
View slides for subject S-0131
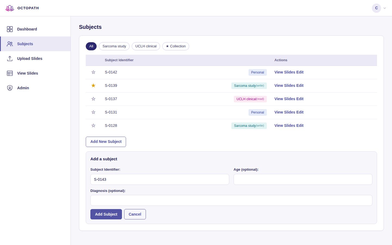tap(285, 112)
